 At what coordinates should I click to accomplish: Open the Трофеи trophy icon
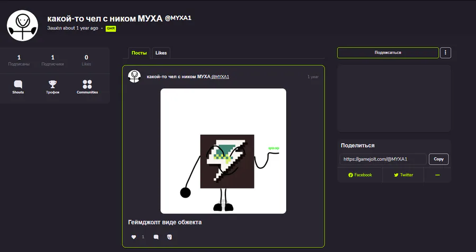click(52, 87)
